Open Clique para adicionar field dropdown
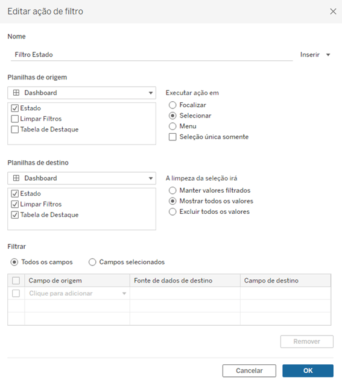342x383 pixels. 77,293
